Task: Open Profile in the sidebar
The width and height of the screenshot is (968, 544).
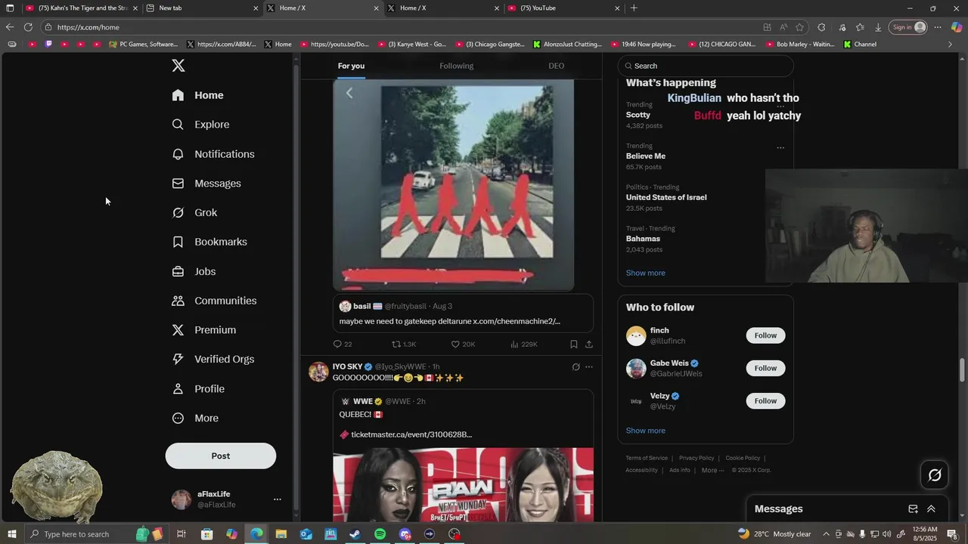Action: (x=198, y=389)
